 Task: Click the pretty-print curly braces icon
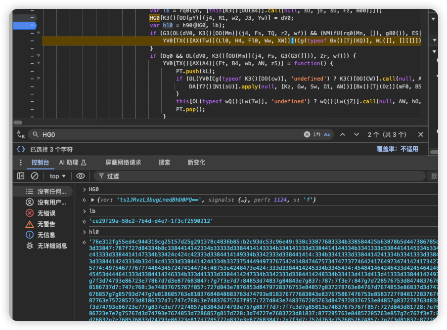click(x=20, y=149)
